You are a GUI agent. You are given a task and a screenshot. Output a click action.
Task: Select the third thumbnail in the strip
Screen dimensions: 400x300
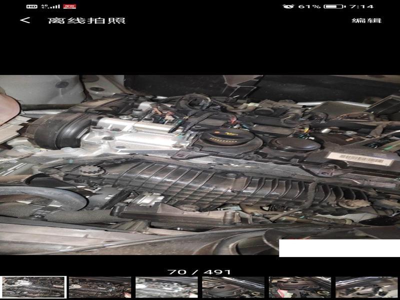pyautogui.click(x=166, y=287)
